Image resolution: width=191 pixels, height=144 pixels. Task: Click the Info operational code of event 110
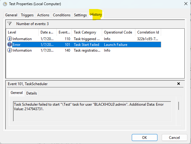click(x=107, y=39)
